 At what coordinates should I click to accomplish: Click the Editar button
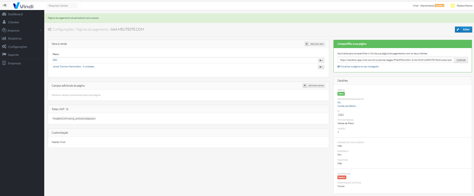(x=463, y=30)
